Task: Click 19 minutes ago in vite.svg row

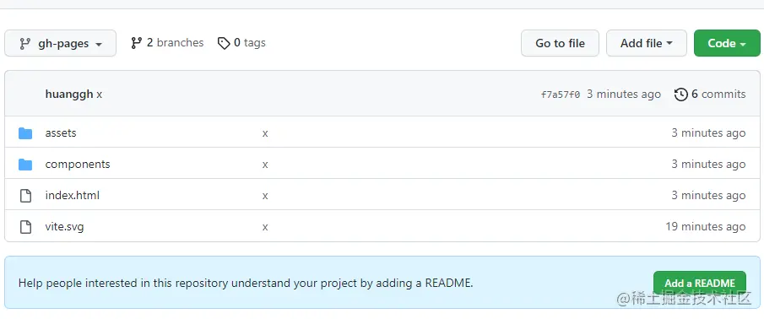Action: click(x=706, y=226)
